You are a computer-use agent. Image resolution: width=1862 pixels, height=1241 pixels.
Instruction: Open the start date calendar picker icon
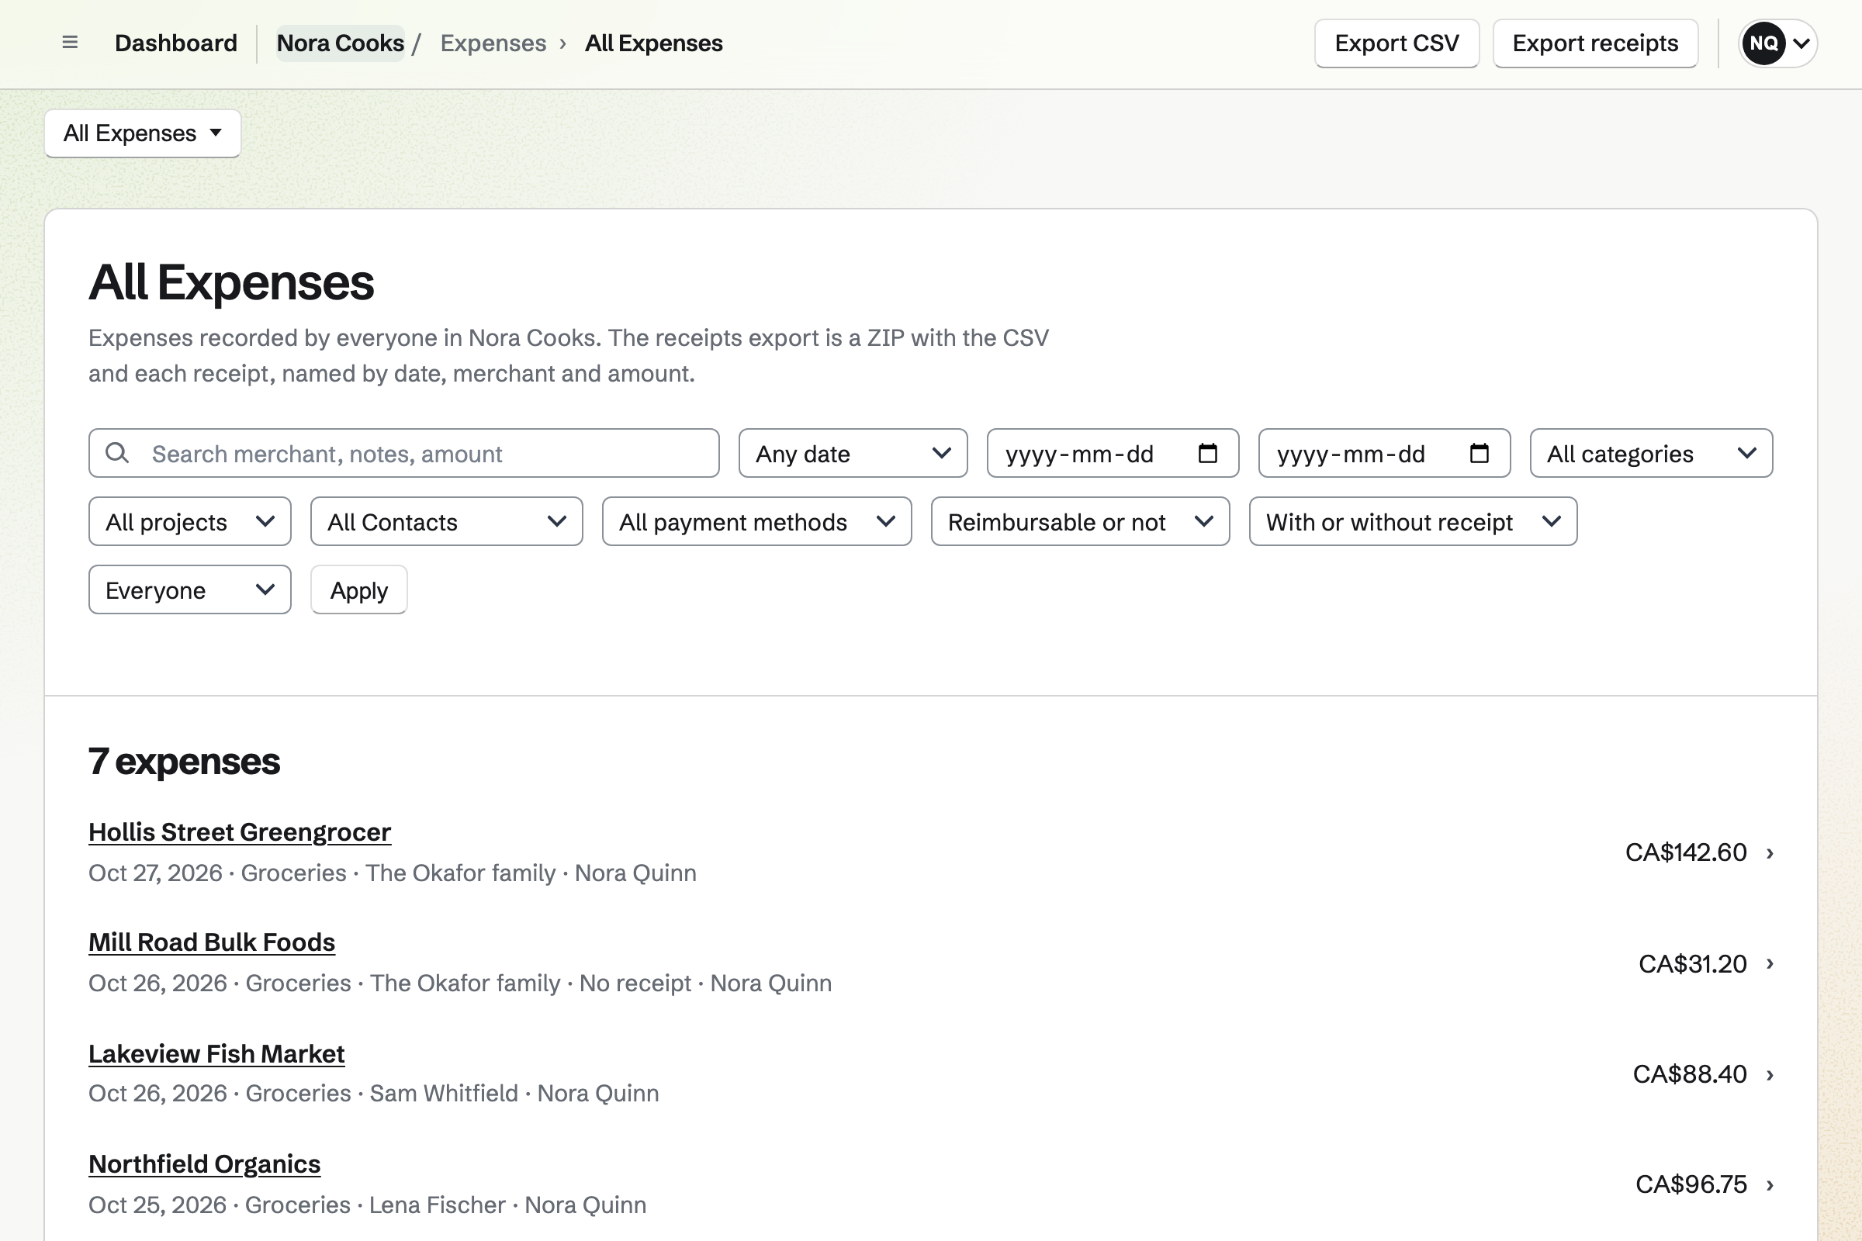[1207, 453]
